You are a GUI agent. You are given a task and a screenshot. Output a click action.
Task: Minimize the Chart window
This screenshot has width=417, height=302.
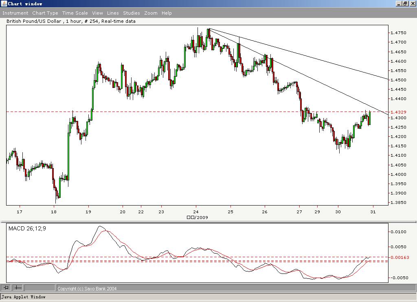coord(399,3)
